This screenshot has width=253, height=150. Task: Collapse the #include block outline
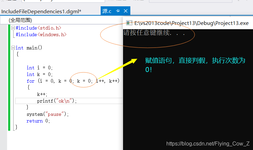13,28
